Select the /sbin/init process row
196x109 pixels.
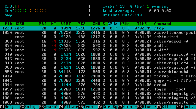(98, 37)
